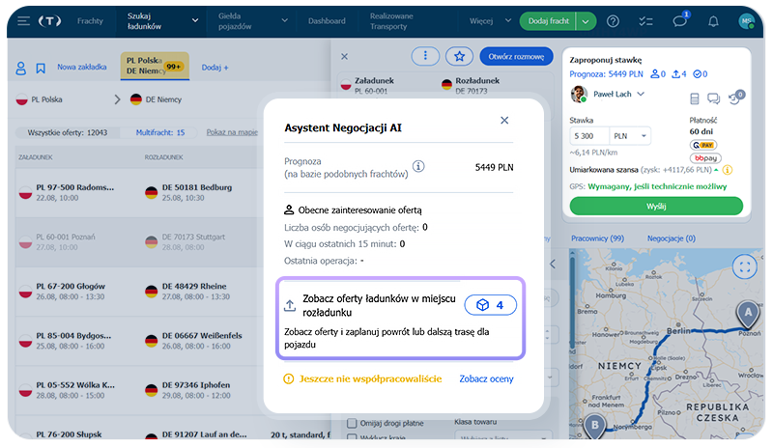773x448 pixels.
Task: Enable Omijaj drogi płatne checkbox
Action: [352, 423]
